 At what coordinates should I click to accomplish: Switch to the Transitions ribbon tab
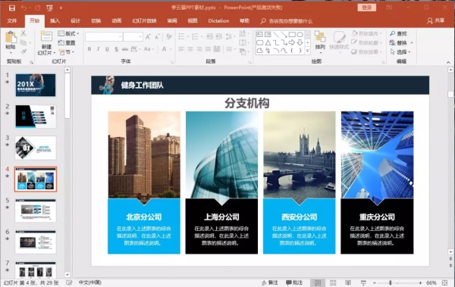point(96,21)
